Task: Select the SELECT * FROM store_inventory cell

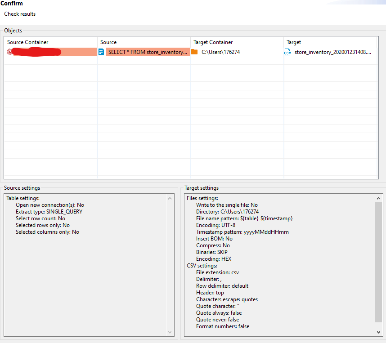Action: (148, 52)
